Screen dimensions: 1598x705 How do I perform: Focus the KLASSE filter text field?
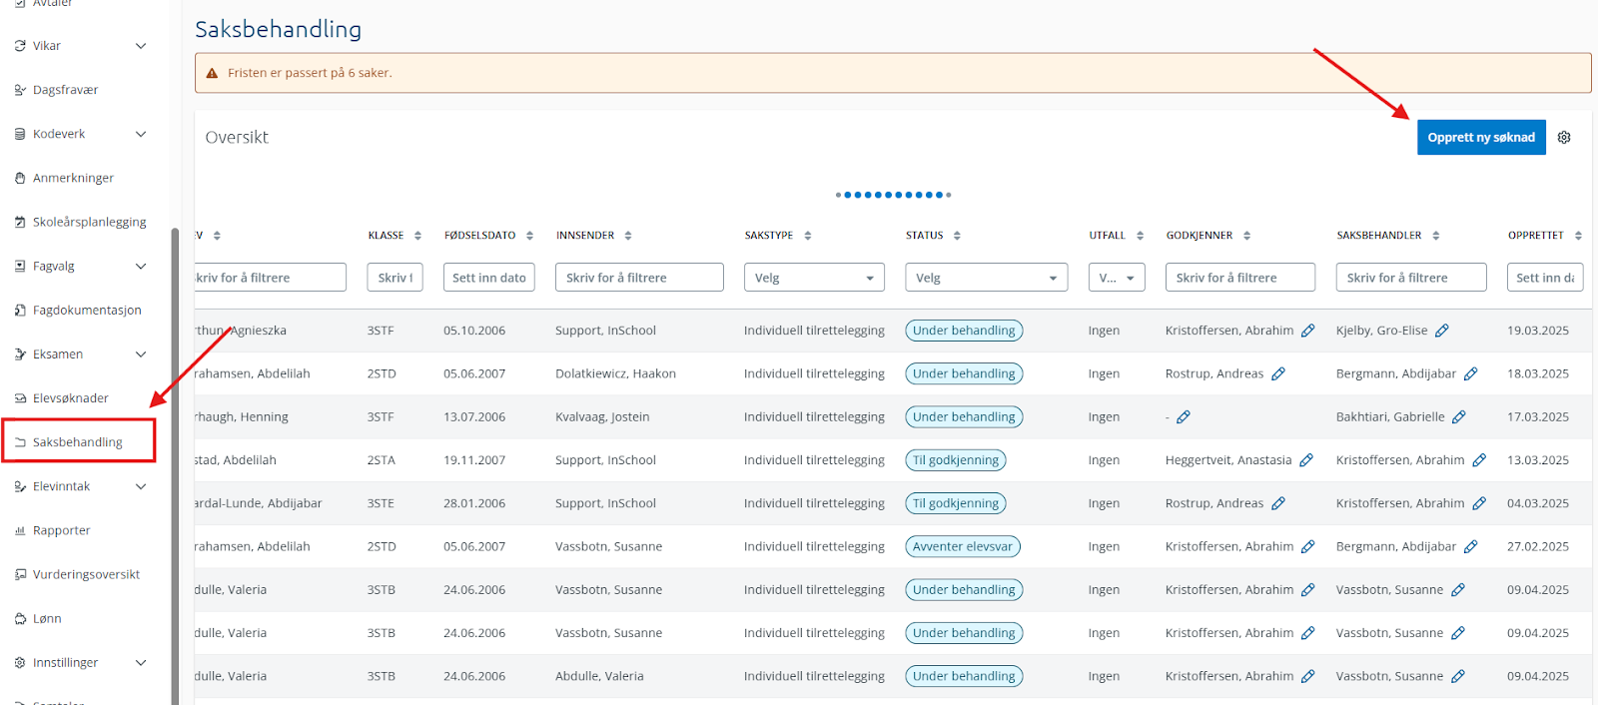(x=395, y=278)
